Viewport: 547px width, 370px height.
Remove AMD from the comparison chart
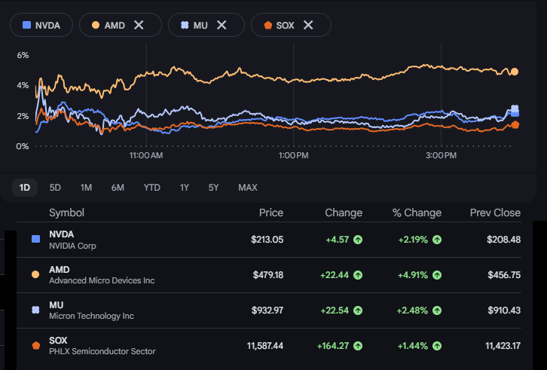pyautogui.click(x=139, y=25)
